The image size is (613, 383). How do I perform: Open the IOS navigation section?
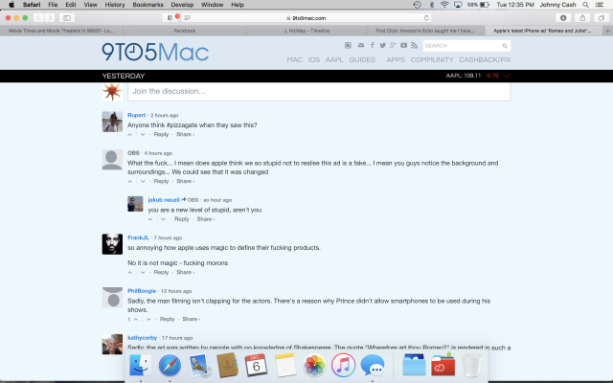(314, 59)
